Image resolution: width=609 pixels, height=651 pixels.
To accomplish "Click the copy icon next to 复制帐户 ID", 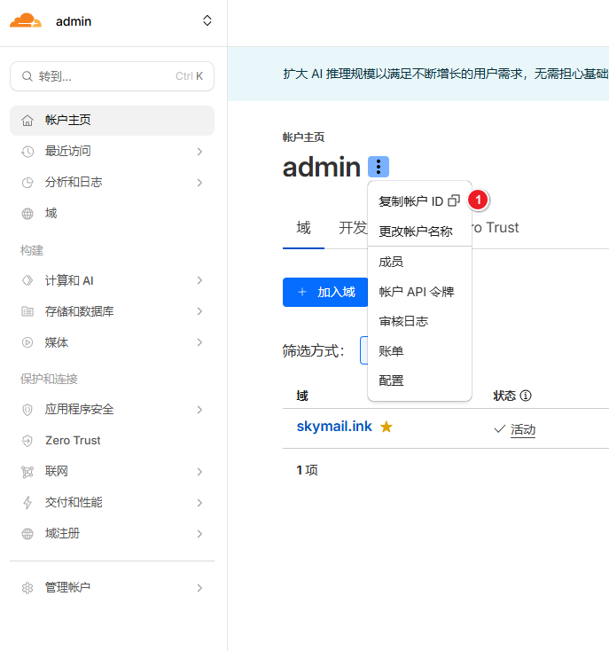I will 454,201.
